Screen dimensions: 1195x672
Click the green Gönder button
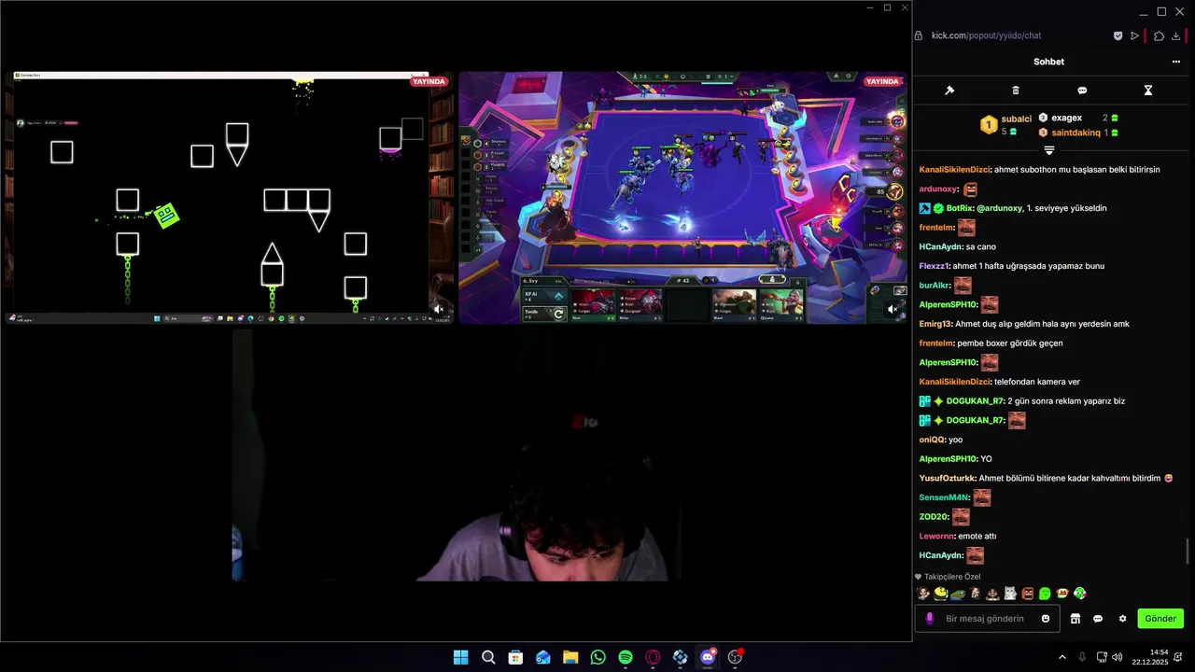pos(1160,618)
